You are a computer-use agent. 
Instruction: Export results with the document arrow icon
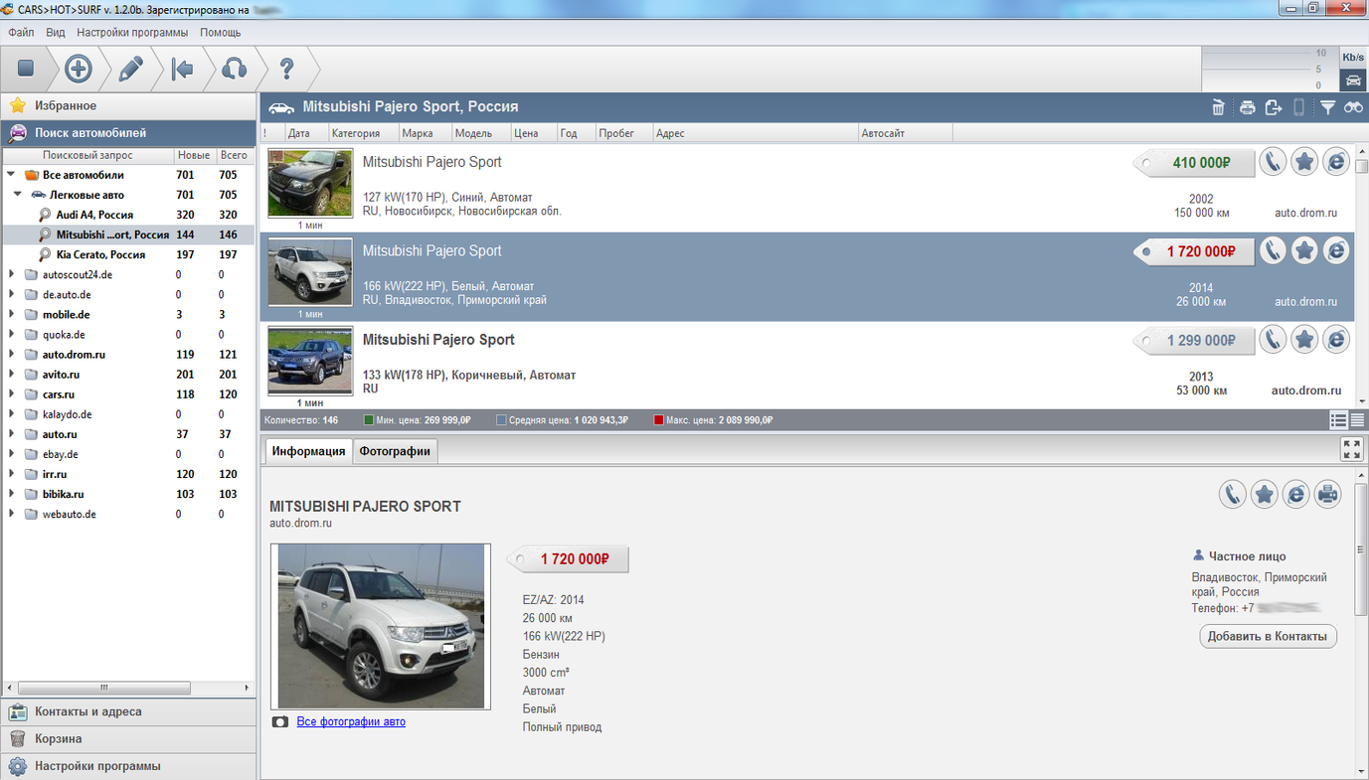pyautogui.click(x=1273, y=107)
